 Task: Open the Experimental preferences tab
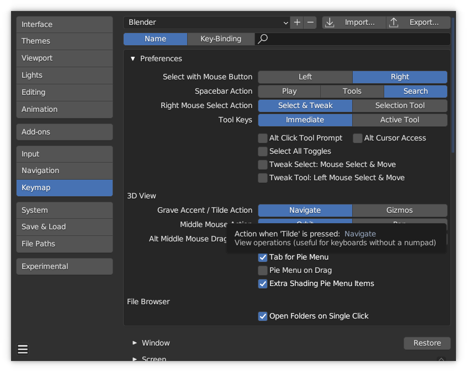click(65, 266)
